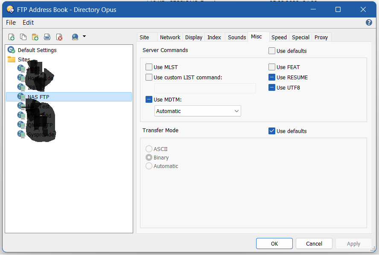Enable Server Commands Use defaults checkbox
The image size is (379, 255).
click(272, 51)
